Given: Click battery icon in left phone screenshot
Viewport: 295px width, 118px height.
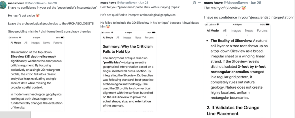Looking at the screenshot, I should click(62, 38).
